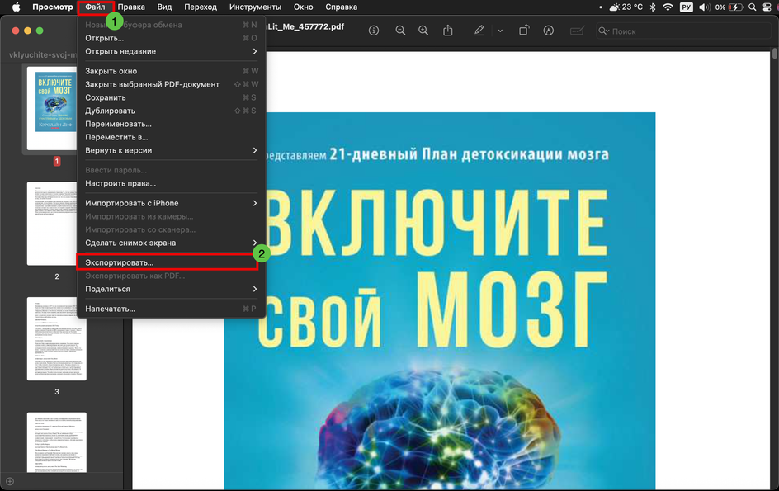Choose Сохранить in the File menu
Screen dimensions: 779x491
(x=171, y=97)
